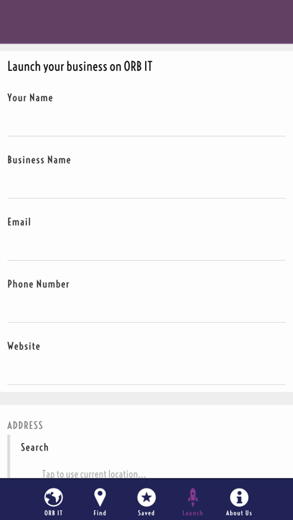Click the Search address label
This screenshot has width=293, height=520.
34,448
